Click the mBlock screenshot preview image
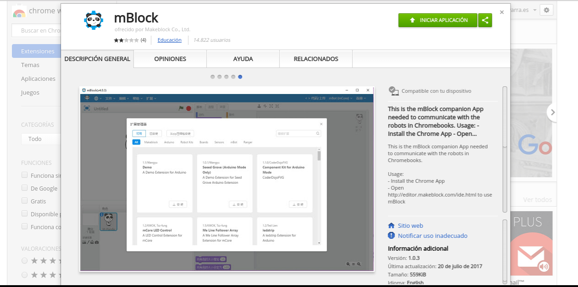The height and width of the screenshot is (287, 578). click(x=227, y=179)
